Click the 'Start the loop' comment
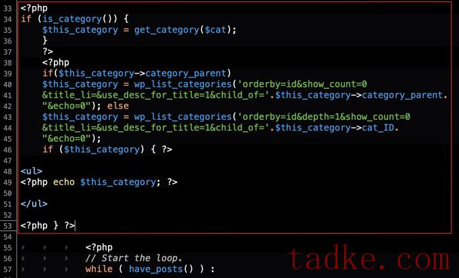The width and height of the screenshot is (459, 278). click(x=134, y=258)
